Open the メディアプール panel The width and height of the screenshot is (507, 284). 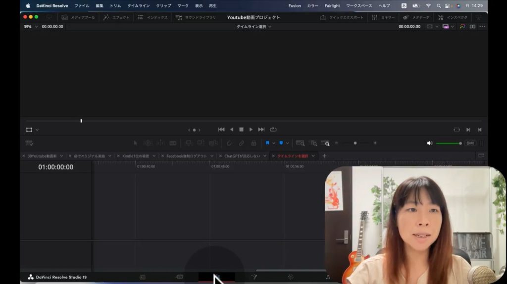point(78,17)
